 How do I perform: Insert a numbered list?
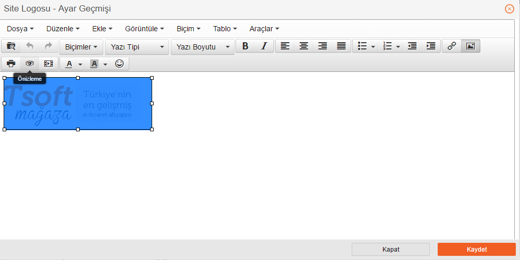click(387, 46)
